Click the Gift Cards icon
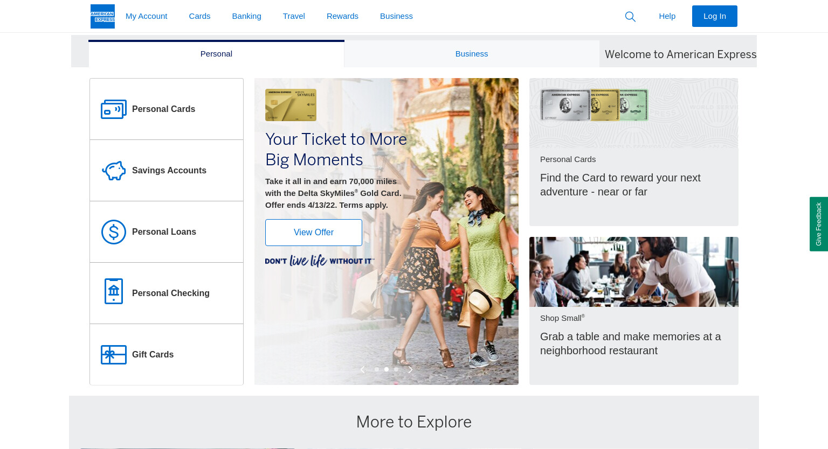Screen dimensions: 828x449 114,355
